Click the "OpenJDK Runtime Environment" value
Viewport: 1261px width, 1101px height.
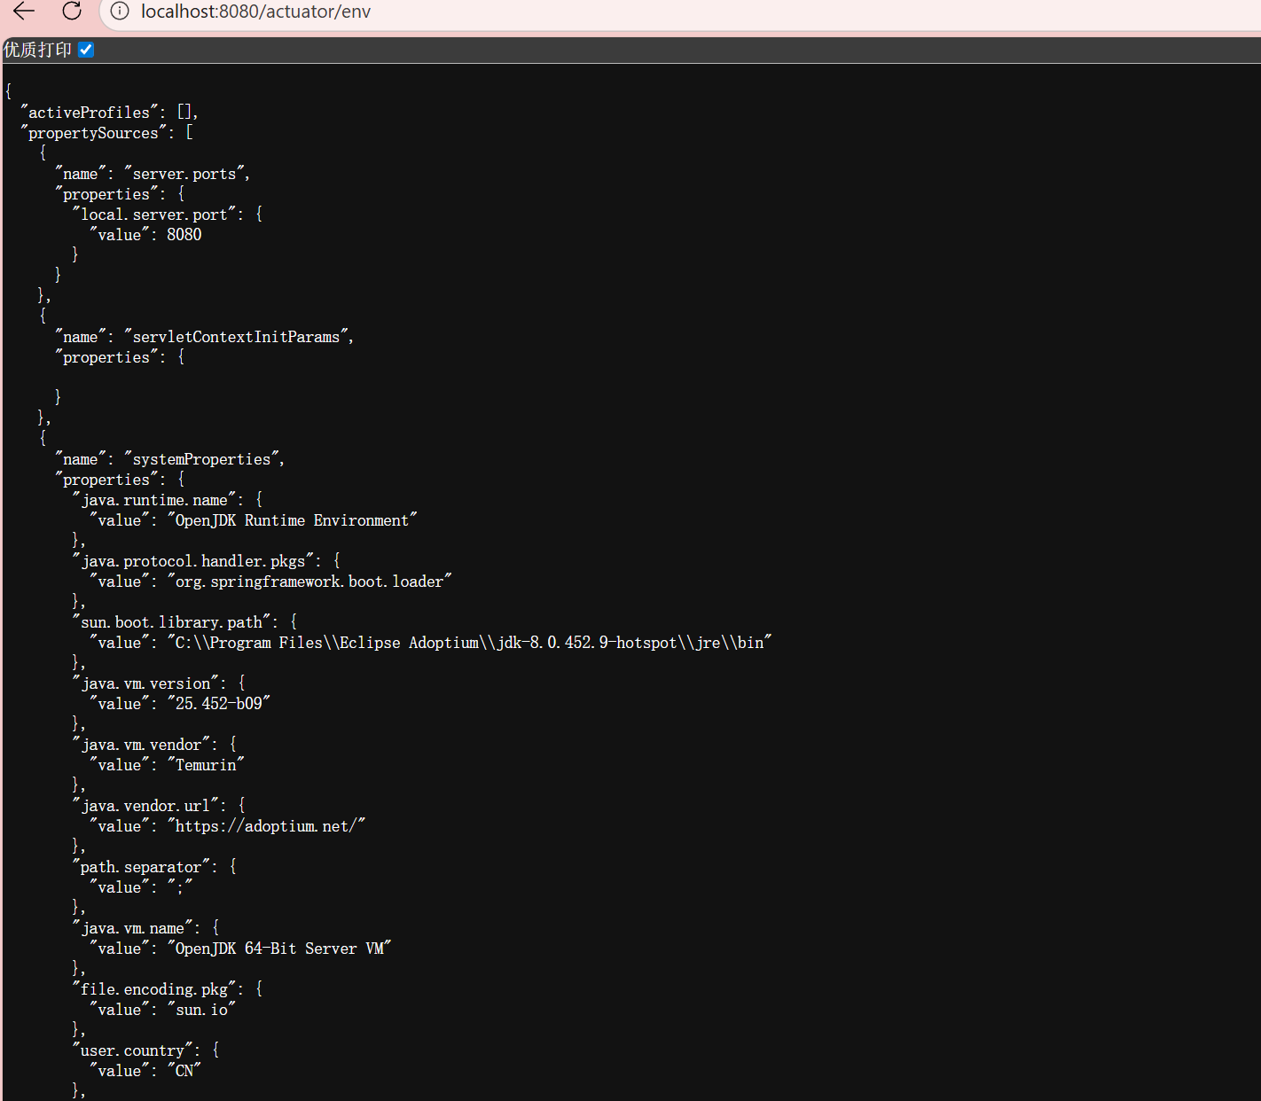[292, 520]
